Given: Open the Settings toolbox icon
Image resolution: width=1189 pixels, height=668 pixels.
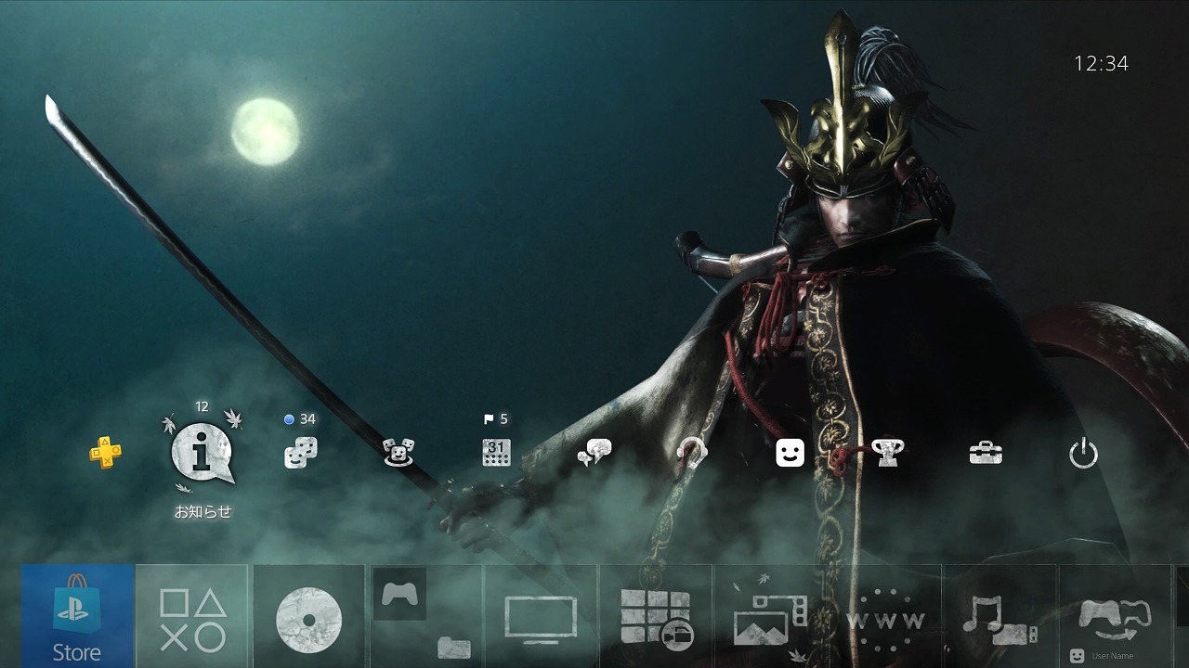Looking at the screenshot, I should (985, 453).
